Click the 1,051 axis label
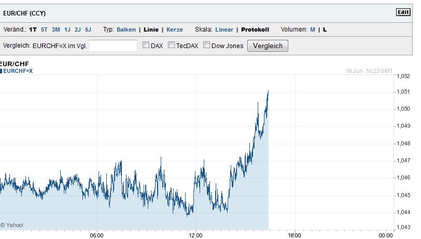This screenshot has height=239, width=421. [403, 92]
